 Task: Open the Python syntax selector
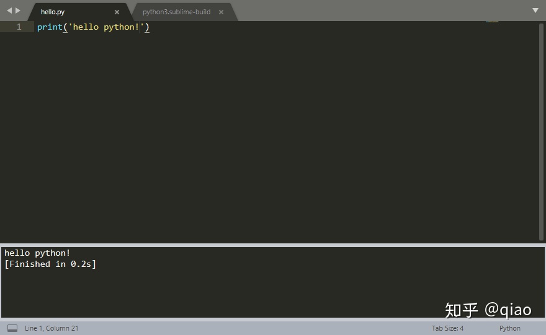[x=510, y=328]
